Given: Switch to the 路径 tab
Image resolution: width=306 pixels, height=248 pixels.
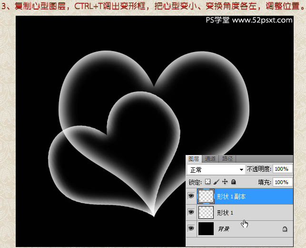Looking at the screenshot, I should click(227, 159).
